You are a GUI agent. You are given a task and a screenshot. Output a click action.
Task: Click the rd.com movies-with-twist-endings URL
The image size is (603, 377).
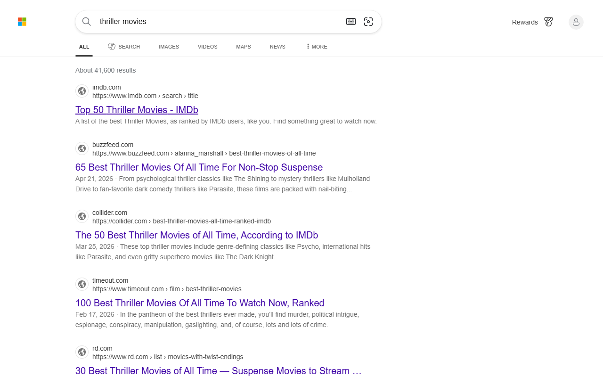pos(168,357)
